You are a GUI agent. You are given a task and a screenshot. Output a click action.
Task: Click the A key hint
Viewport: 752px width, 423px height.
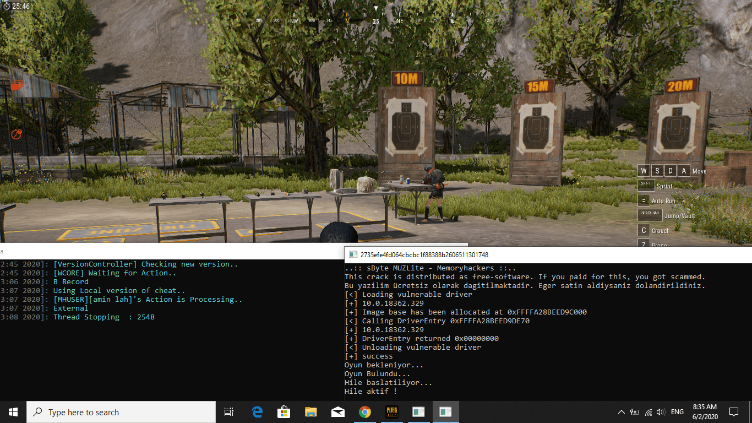[x=684, y=171]
